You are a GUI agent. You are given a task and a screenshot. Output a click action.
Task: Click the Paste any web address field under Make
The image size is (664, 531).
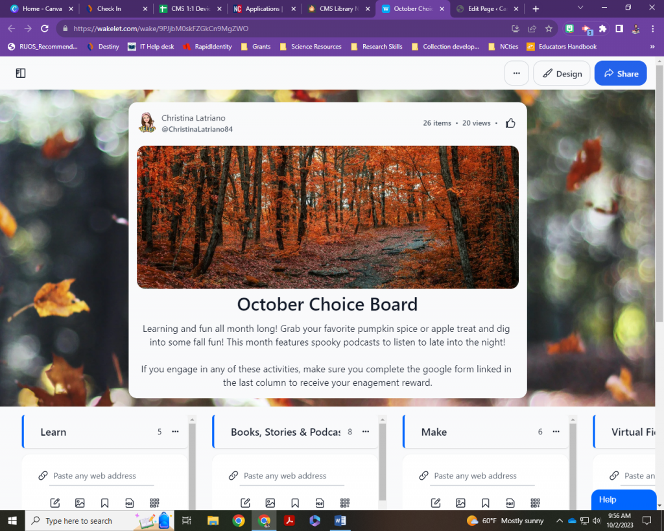pos(475,476)
